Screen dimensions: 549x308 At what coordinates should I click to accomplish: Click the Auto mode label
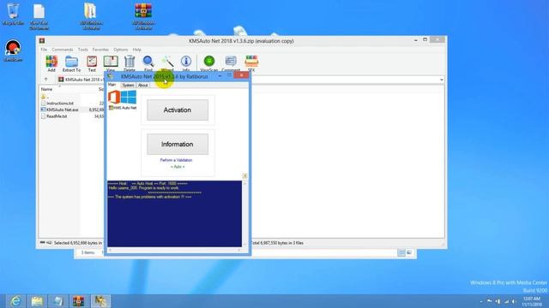pos(178,167)
